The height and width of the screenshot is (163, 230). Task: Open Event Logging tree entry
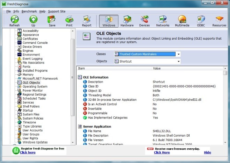click(x=32, y=58)
